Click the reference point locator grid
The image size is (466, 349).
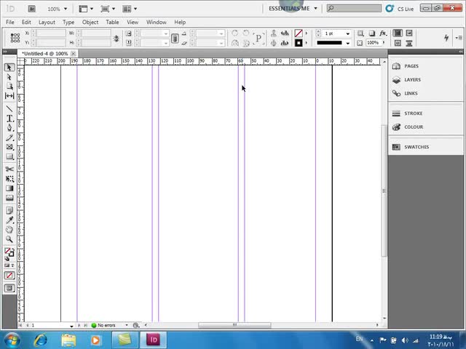[x=15, y=38]
